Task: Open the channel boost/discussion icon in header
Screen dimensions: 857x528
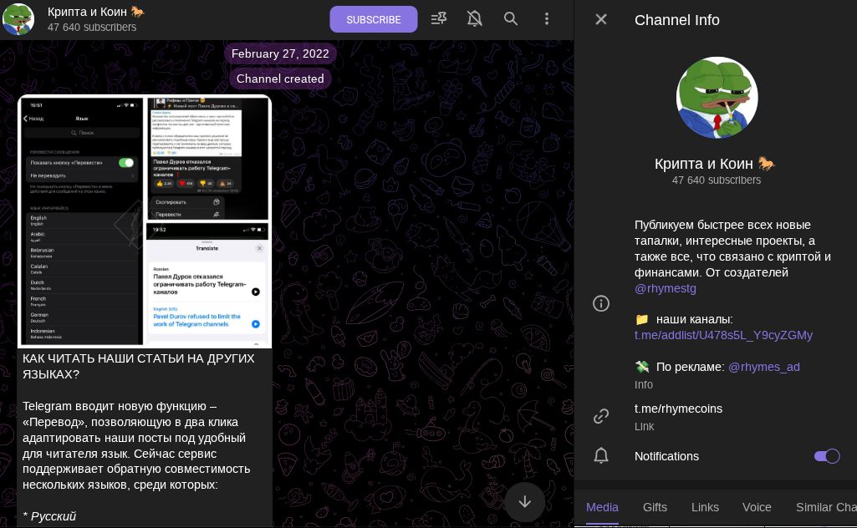Action: point(438,19)
